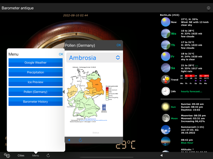Viewport: 213px width, 159px height.
Task: Click the pollen intensity legend
Action: (x=112, y=93)
